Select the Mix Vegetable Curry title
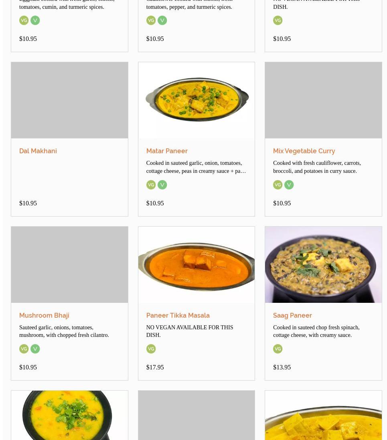The height and width of the screenshot is (440, 387). pos(304,151)
